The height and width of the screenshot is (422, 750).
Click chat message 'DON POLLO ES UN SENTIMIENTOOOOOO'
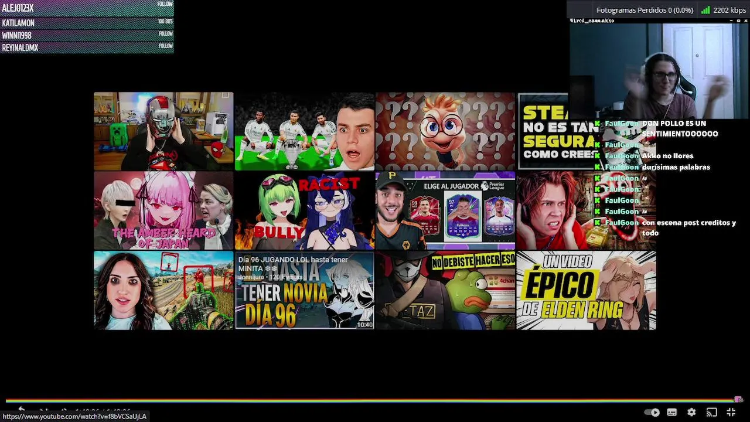tap(680, 128)
